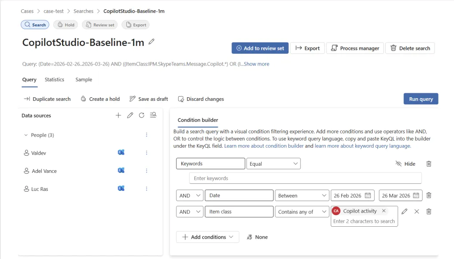
Task: Delete the Date condition row
Action: pyautogui.click(x=429, y=195)
